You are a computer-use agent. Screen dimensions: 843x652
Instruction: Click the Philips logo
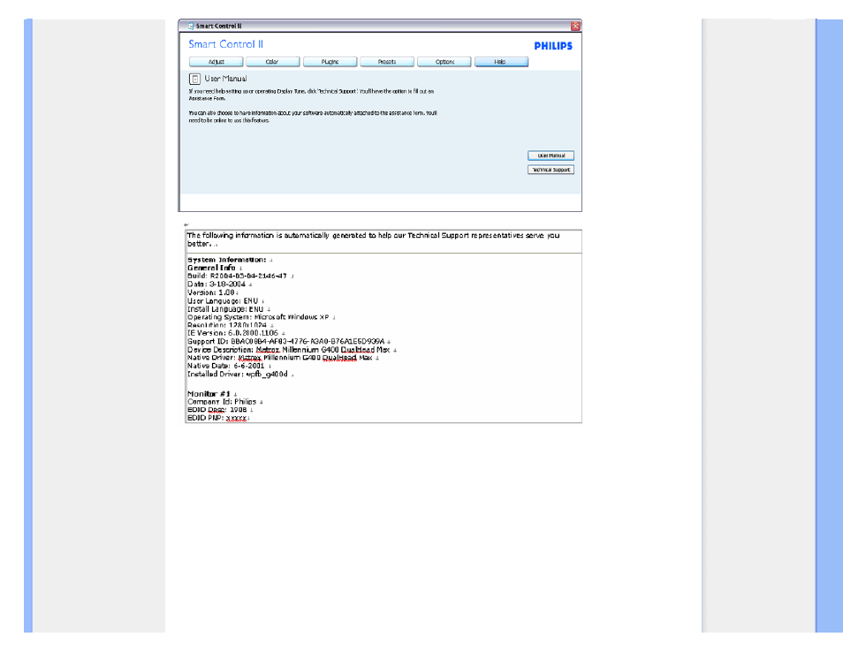point(553,46)
